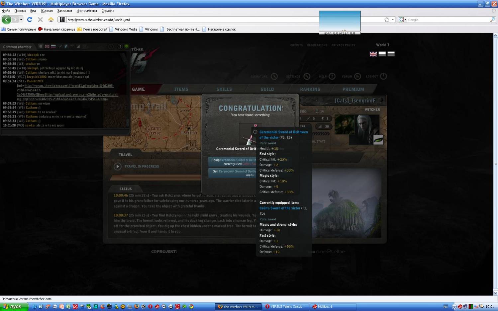The width and height of the screenshot is (498, 311).
Task: Go to Firefox home page icon
Action: (x=51, y=20)
